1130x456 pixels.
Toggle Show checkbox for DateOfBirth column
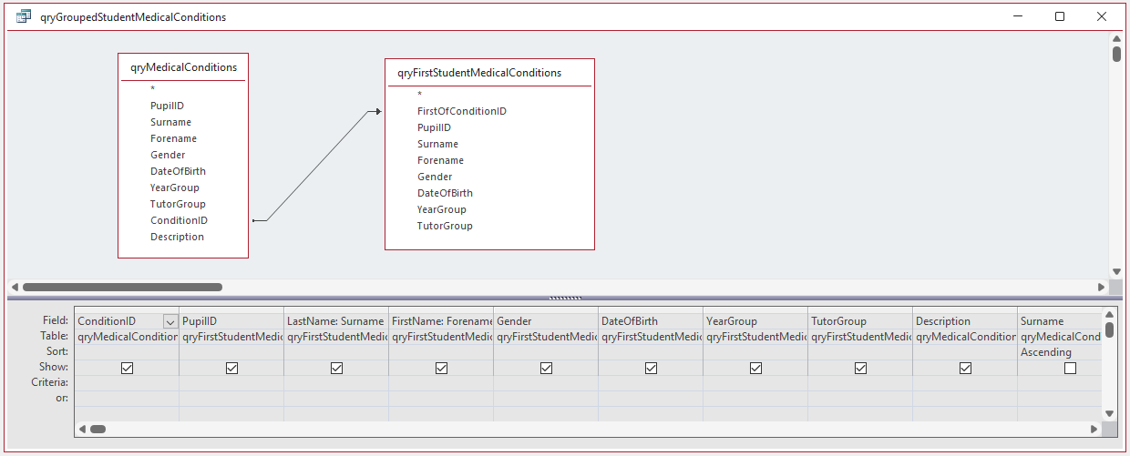[x=651, y=369]
